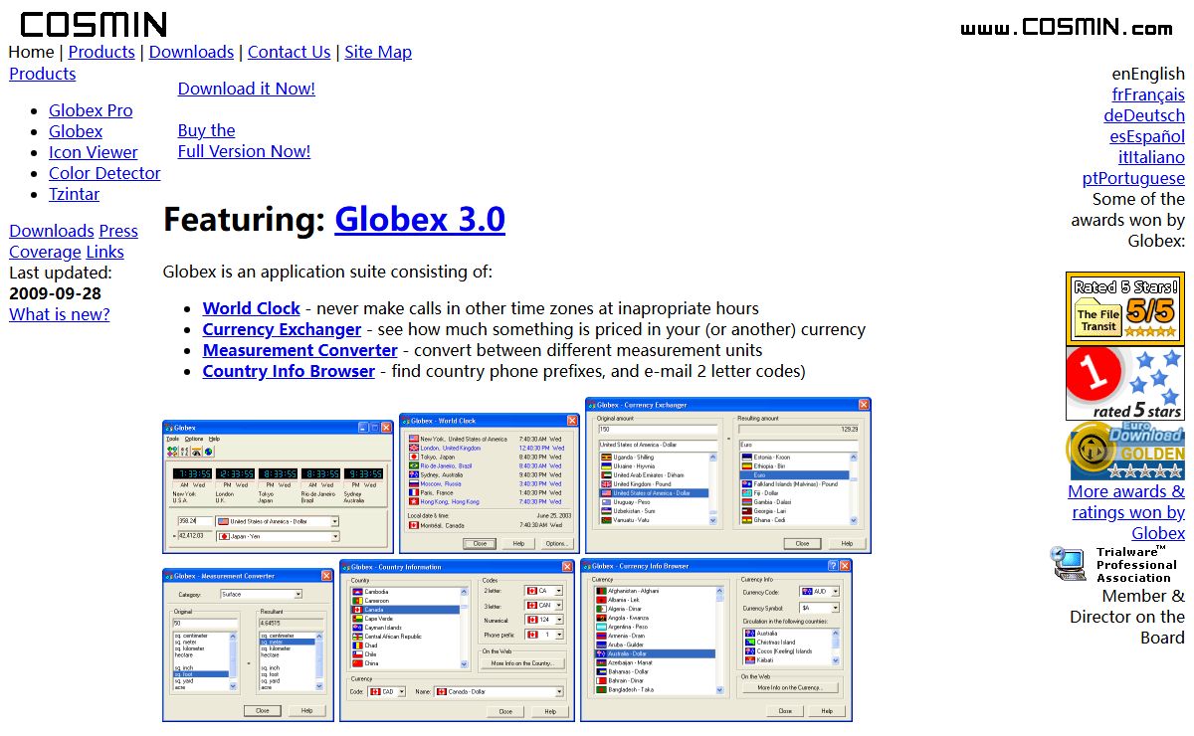Open the Contact Us page
This screenshot has height=736, width=1194.
tap(289, 52)
